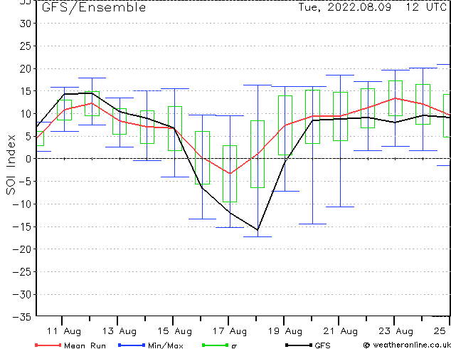
Task: Click the 13 Aug x-axis label
Action: tap(119, 331)
